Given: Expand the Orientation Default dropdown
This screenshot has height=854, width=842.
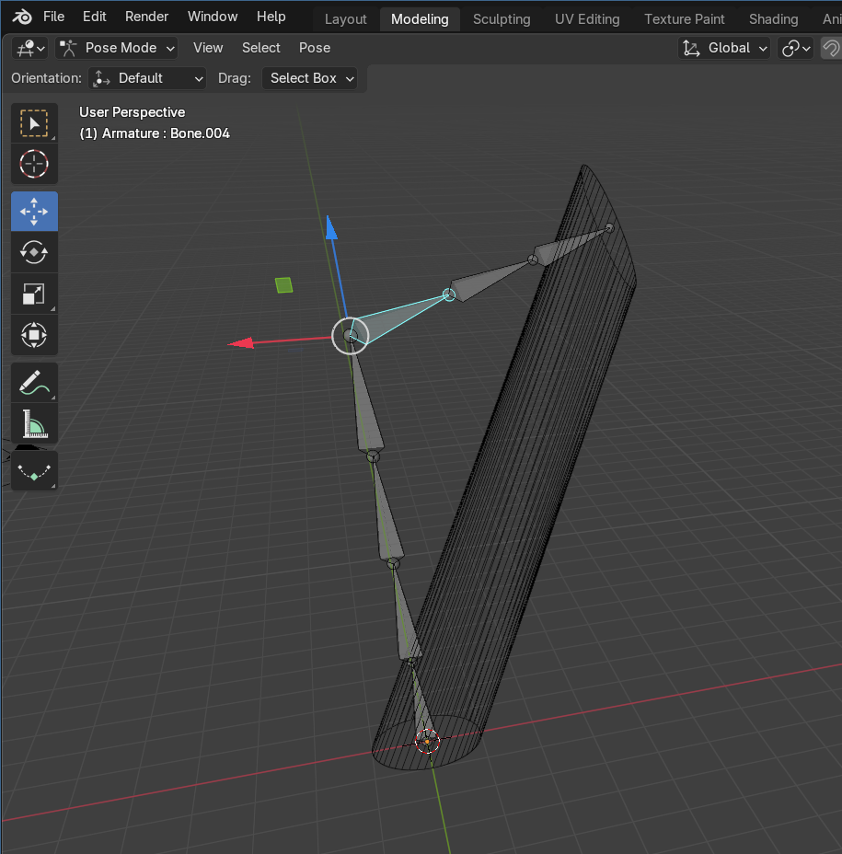Looking at the screenshot, I should (147, 78).
